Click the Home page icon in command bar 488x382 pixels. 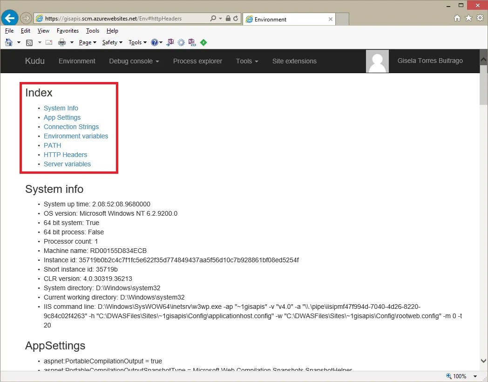click(9, 42)
